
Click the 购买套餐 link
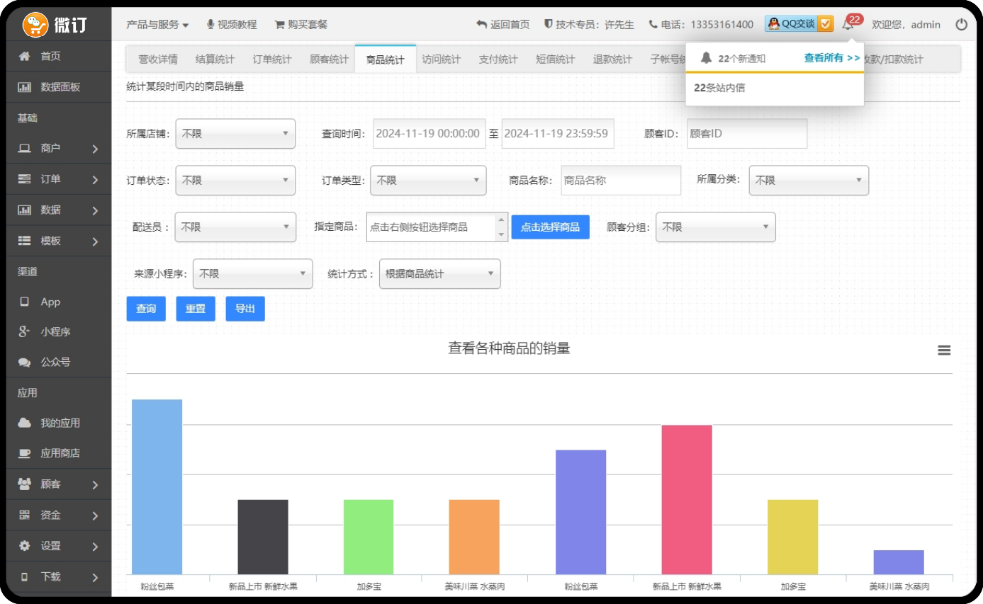click(301, 24)
